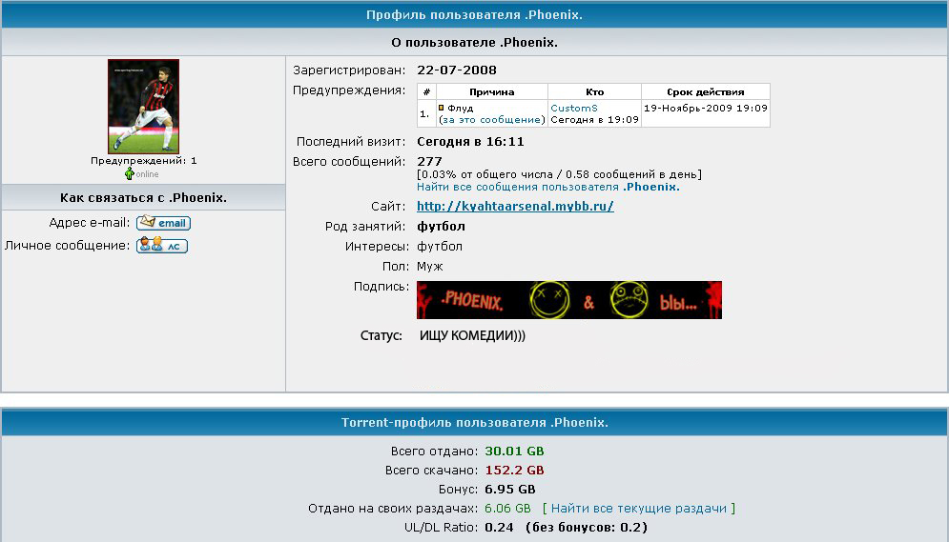Click the 'Кто' column header

[594, 91]
